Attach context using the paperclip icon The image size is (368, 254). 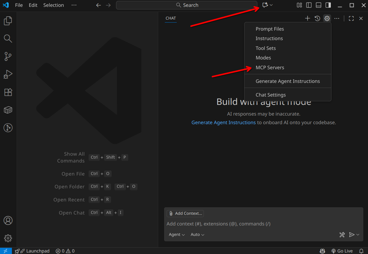pyautogui.click(x=171, y=213)
